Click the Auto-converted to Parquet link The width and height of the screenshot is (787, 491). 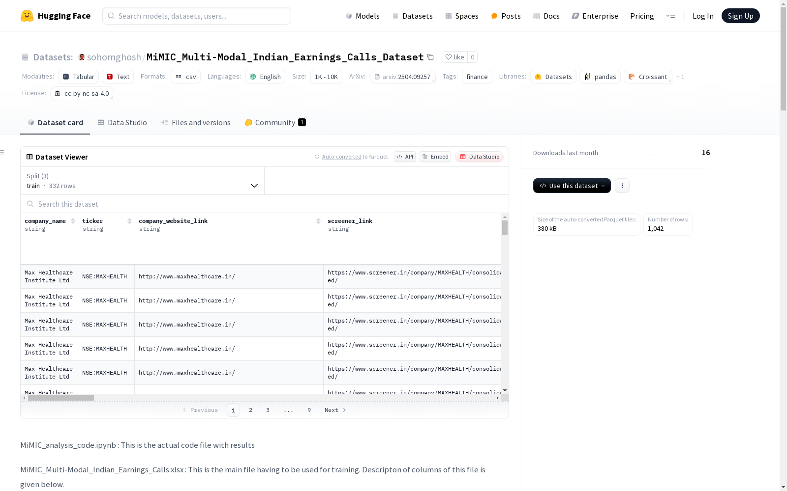pyautogui.click(x=351, y=157)
